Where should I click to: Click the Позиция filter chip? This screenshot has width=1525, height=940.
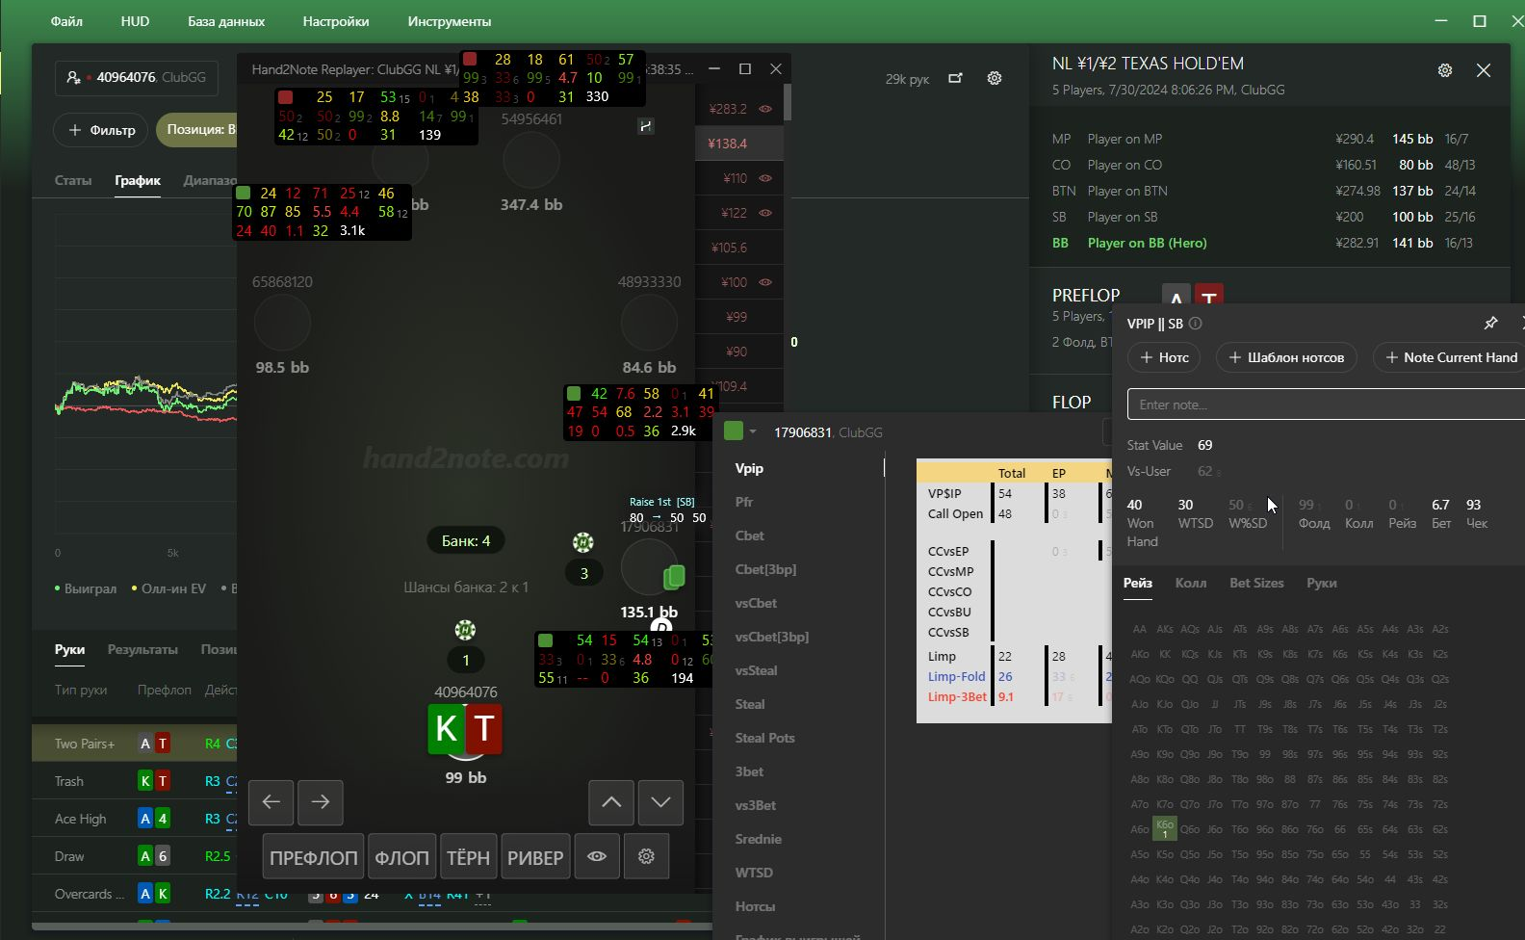(196, 130)
